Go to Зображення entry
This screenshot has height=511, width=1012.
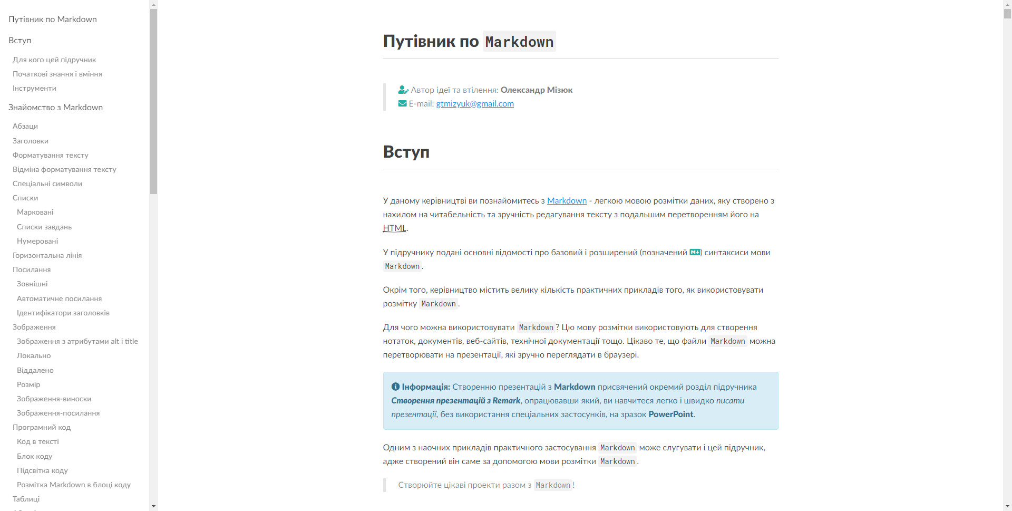pyautogui.click(x=34, y=327)
